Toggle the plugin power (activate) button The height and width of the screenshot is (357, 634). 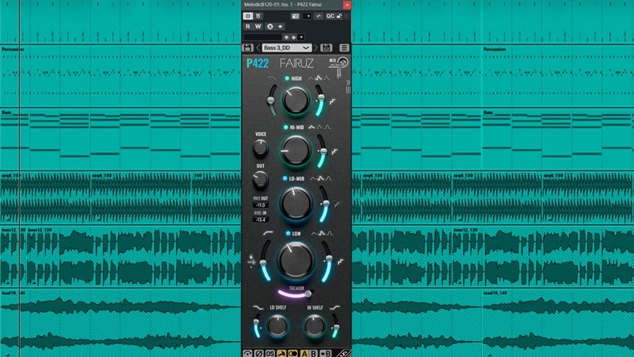point(248,16)
